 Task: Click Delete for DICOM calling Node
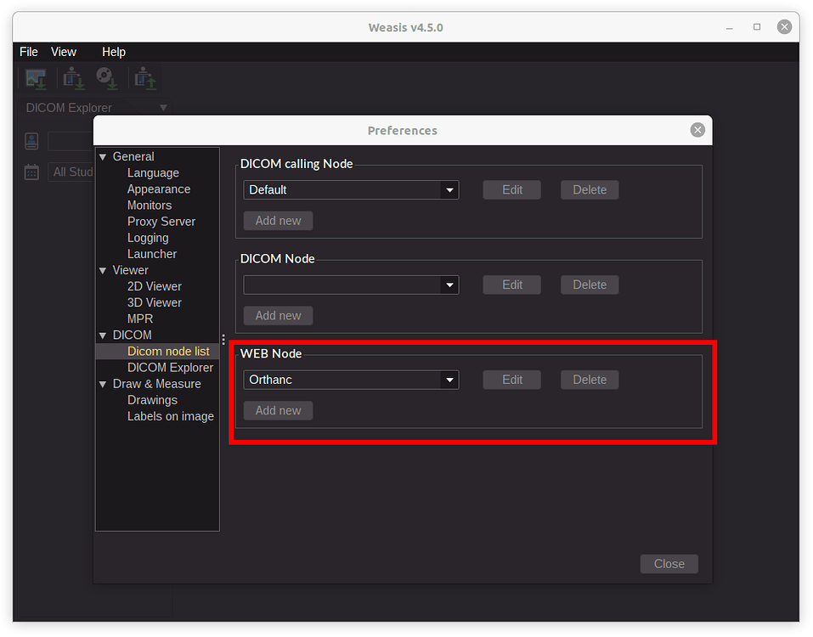click(x=590, y=189)
